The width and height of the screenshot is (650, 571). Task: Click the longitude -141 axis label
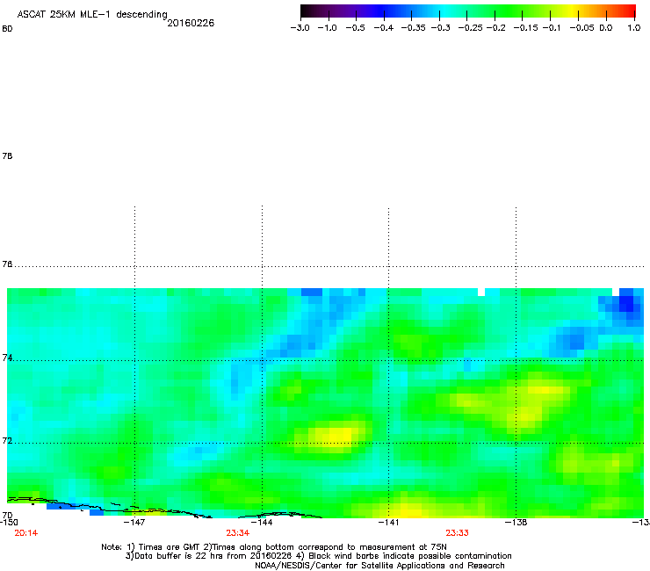pos(389,523)
